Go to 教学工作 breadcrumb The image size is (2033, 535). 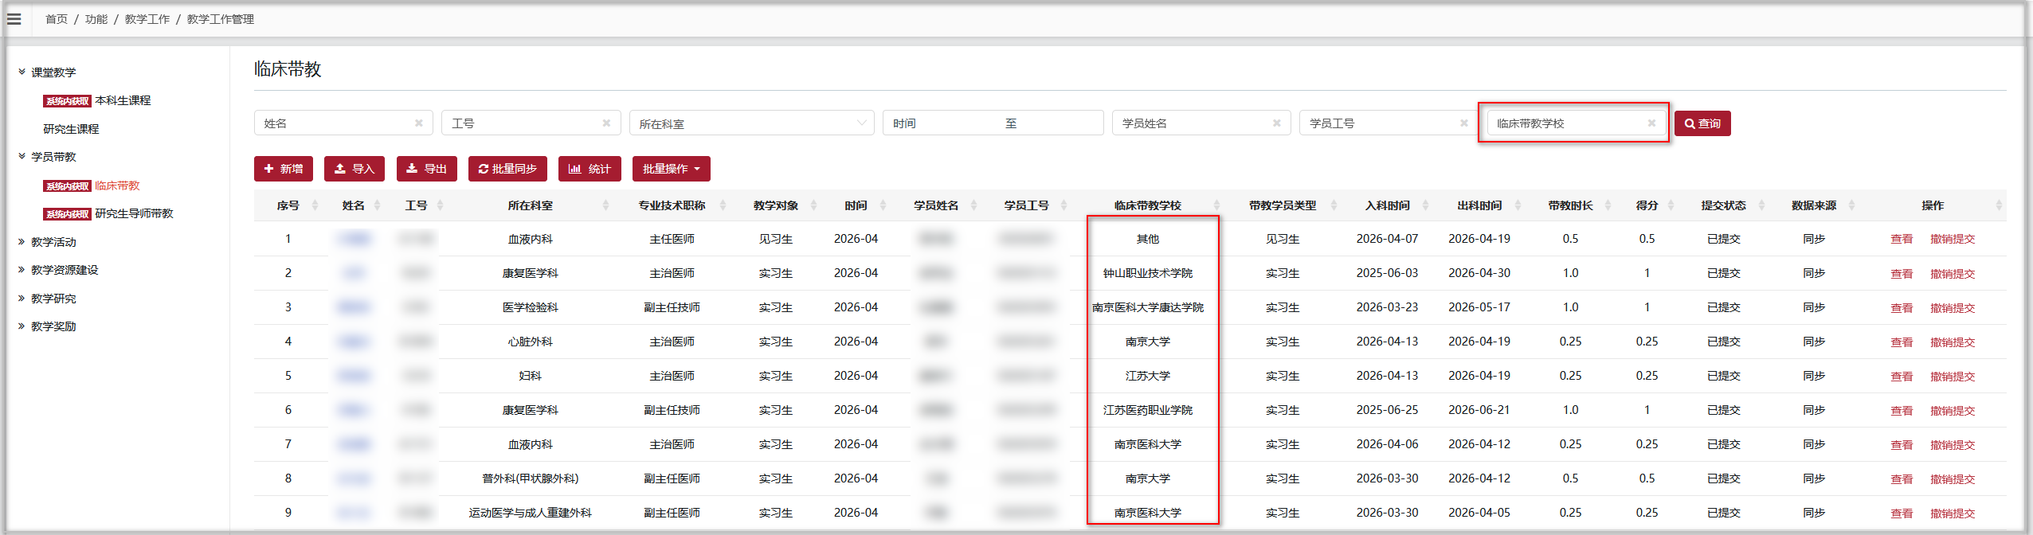point(147,19)
